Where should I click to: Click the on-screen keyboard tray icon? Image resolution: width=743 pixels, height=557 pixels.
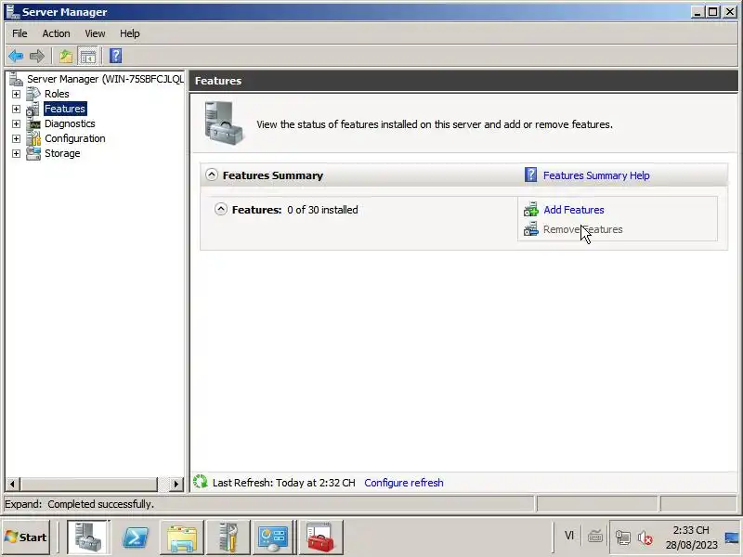click(595, 537)
